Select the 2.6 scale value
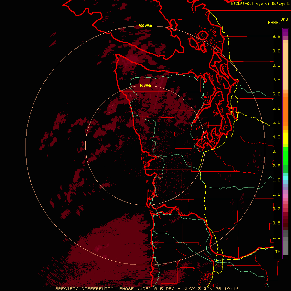 (x=276, y=166)
